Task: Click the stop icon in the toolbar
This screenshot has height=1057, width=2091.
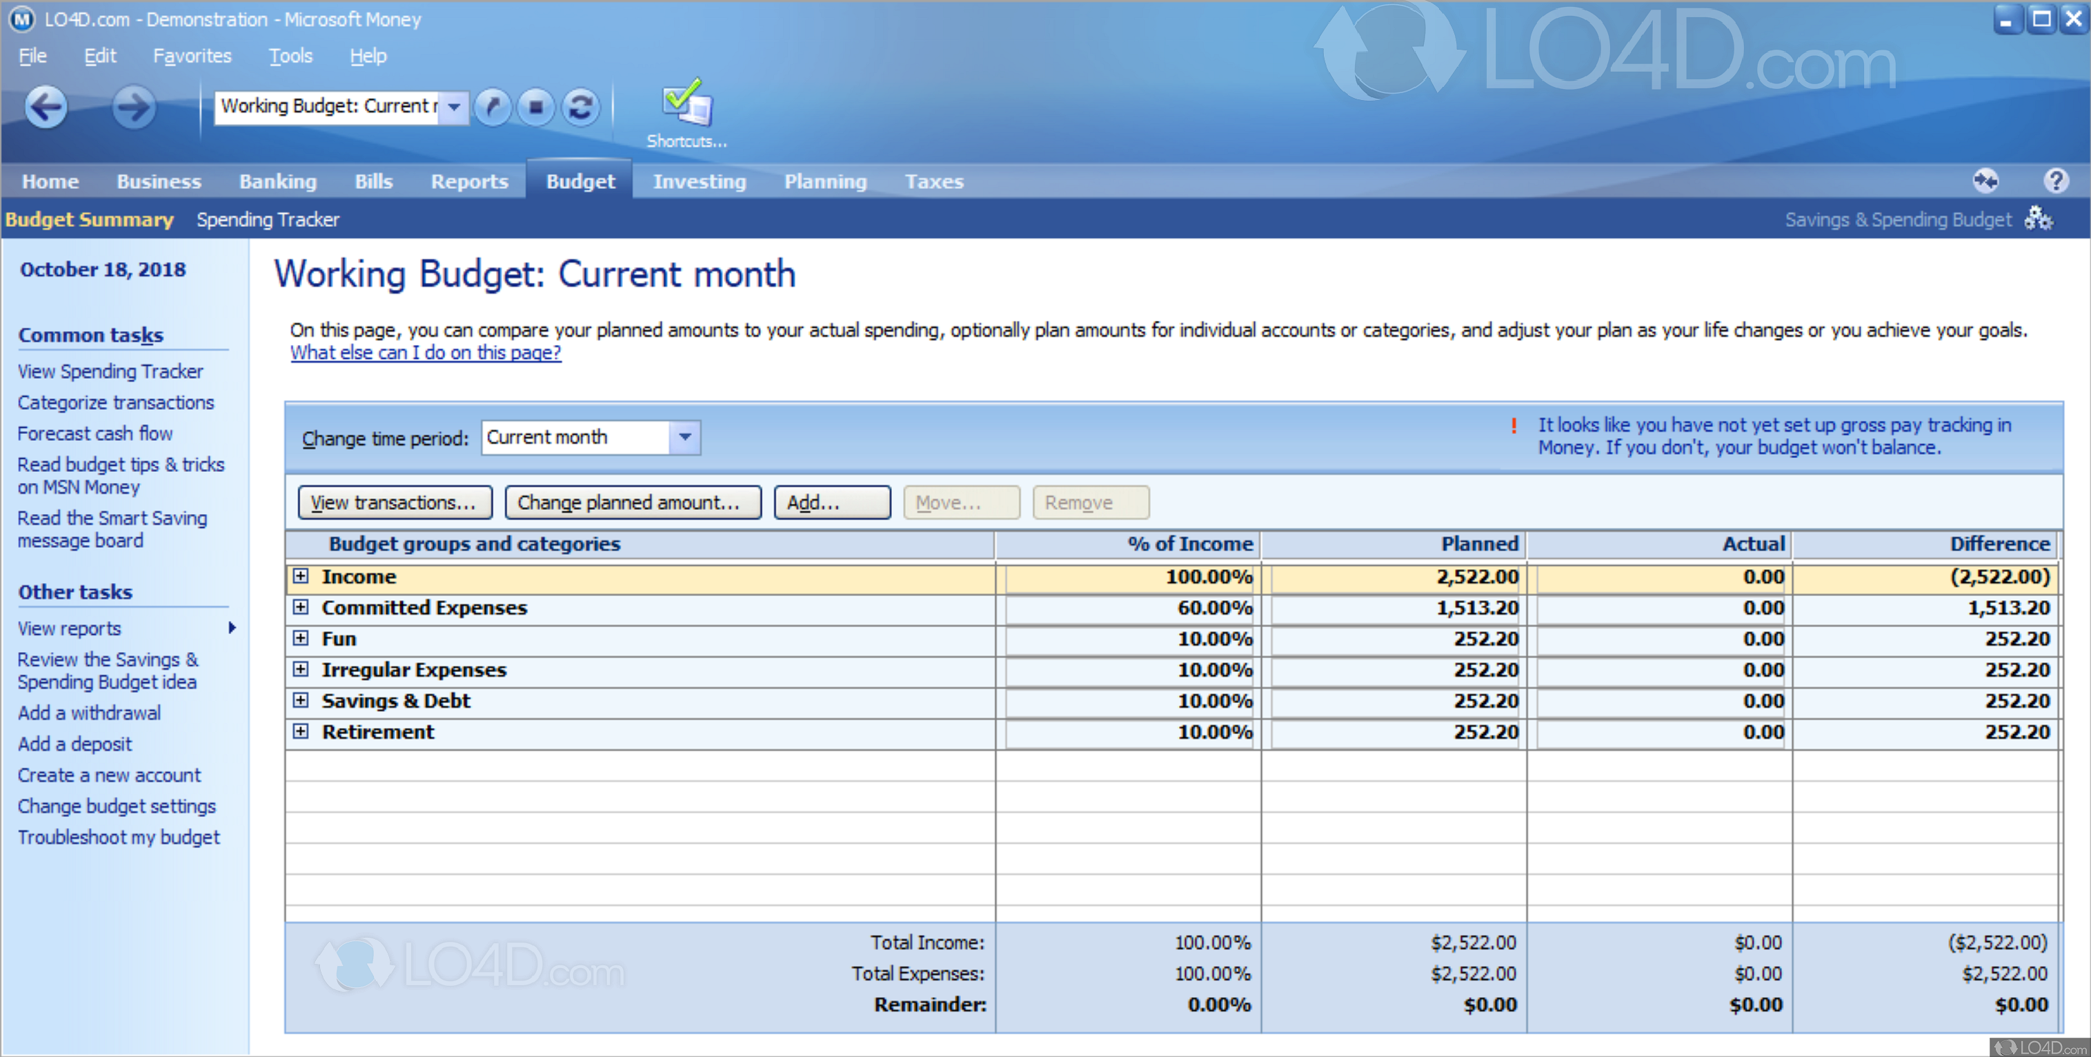Action: click(537, 106)
